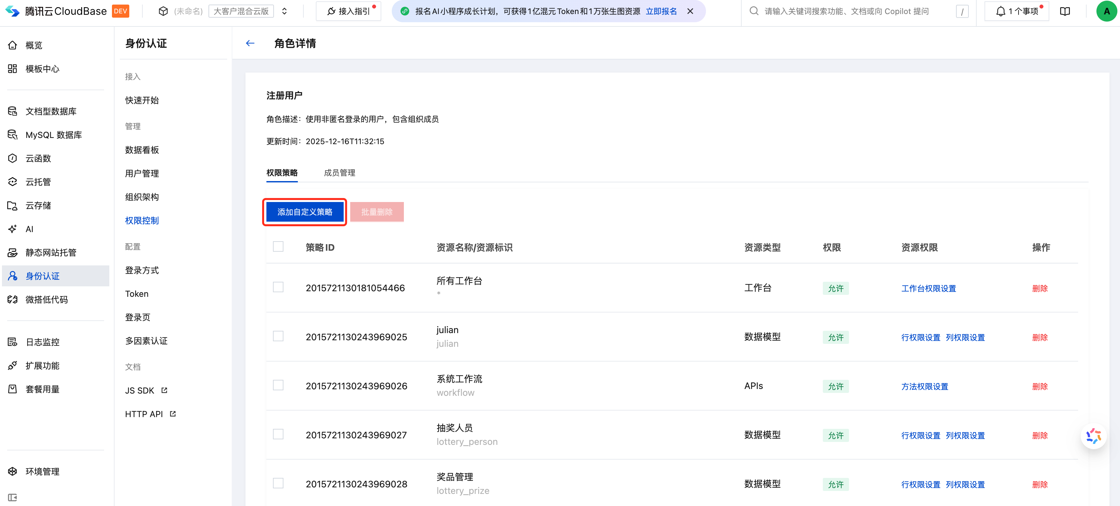Click 删除 for the 系统工作流 policy
The height and width of the screenshot is (506, 1120).
[x=1039, y=386]
